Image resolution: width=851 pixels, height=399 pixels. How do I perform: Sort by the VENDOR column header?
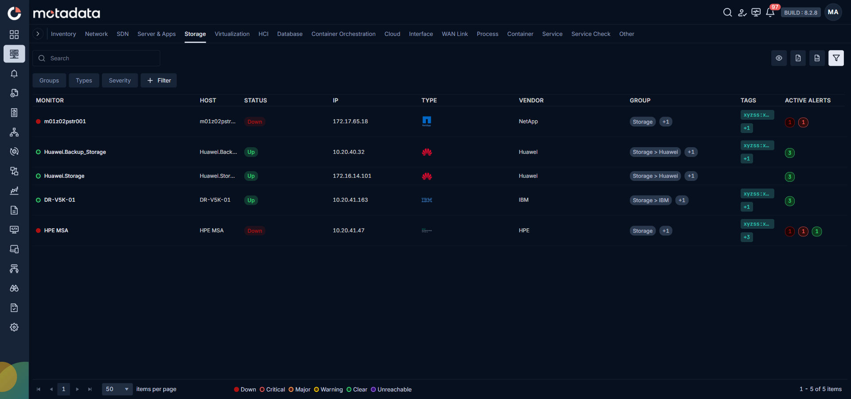531,101
